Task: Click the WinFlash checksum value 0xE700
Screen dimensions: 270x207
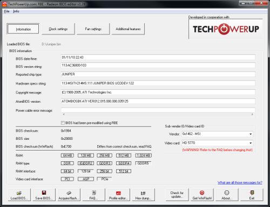Action: (x=66, y=146)
